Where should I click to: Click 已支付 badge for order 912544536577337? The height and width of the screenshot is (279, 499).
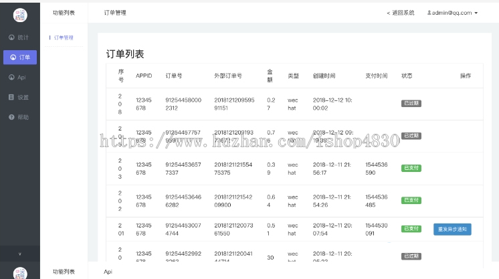pos(411,168)
